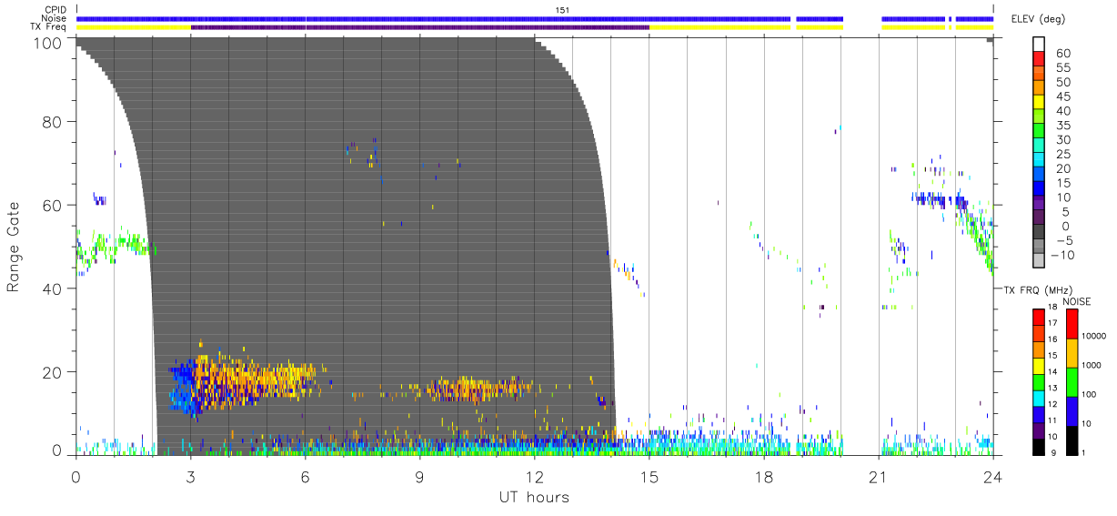Select the 'CPID' label at top left
Viewport: 1117px width, 516px height.
56,10
